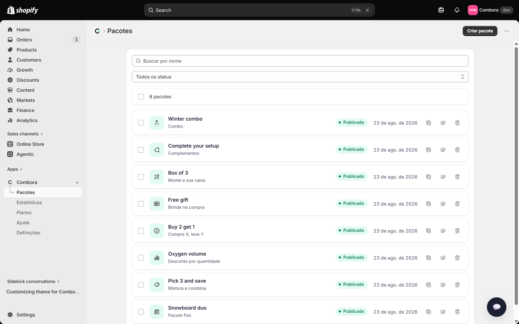Open the Estatísticas menu item
This screenshot has width=519, height=324.
click(29, 203)
